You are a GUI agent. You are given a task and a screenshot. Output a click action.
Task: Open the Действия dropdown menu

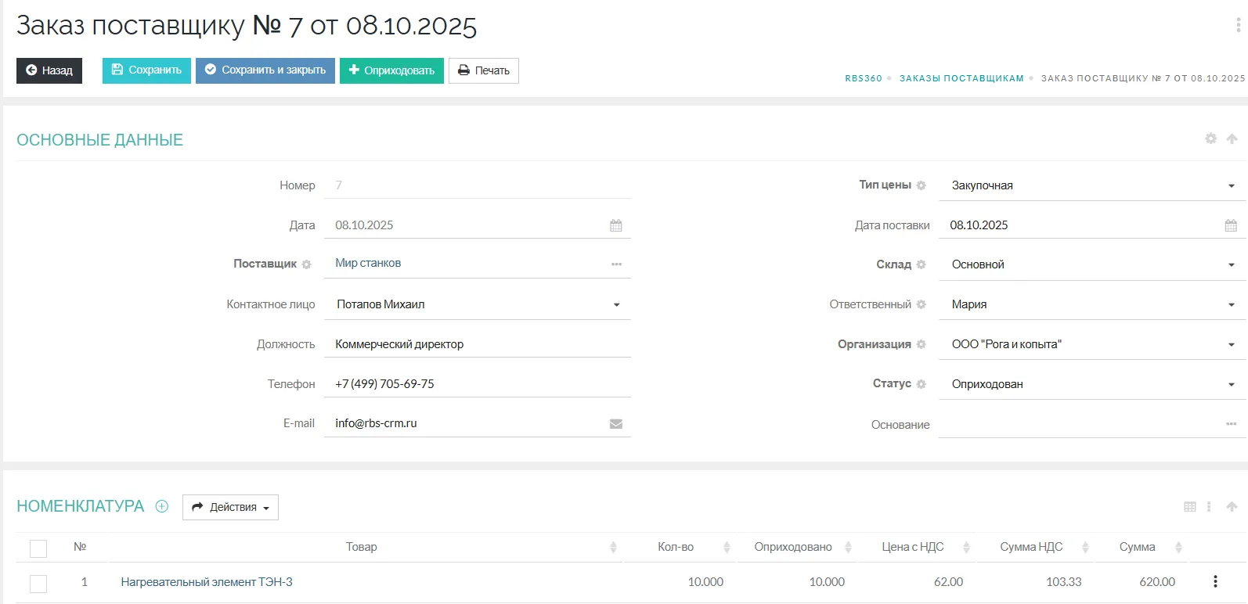230,507
